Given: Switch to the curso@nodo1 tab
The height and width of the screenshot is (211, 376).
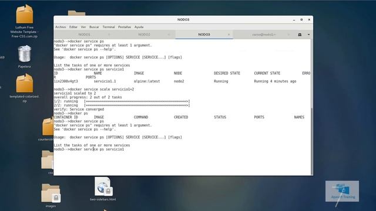Looking at the screenshot, I should 264,35.
